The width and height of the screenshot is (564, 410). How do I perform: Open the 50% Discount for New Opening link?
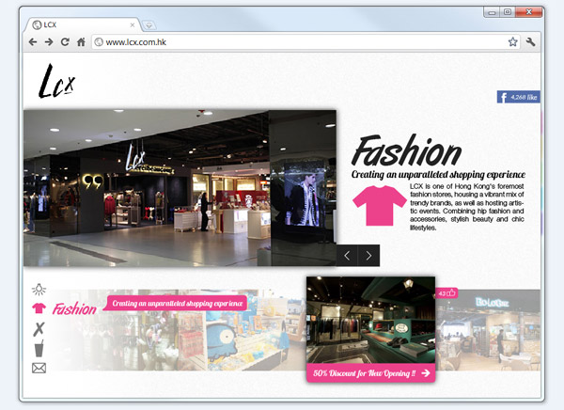pyautogui.click(x=371, y=373)
